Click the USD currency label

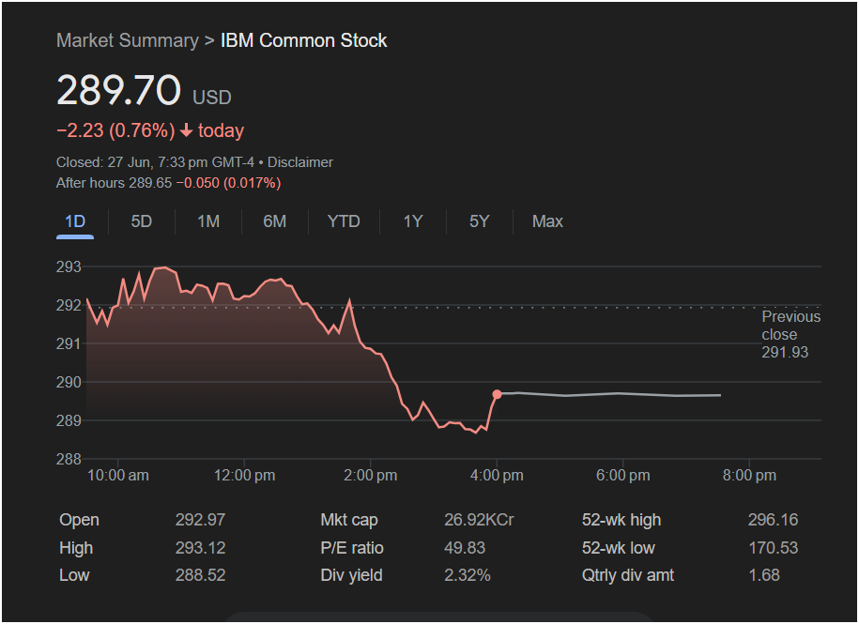[x=212, y=98]
